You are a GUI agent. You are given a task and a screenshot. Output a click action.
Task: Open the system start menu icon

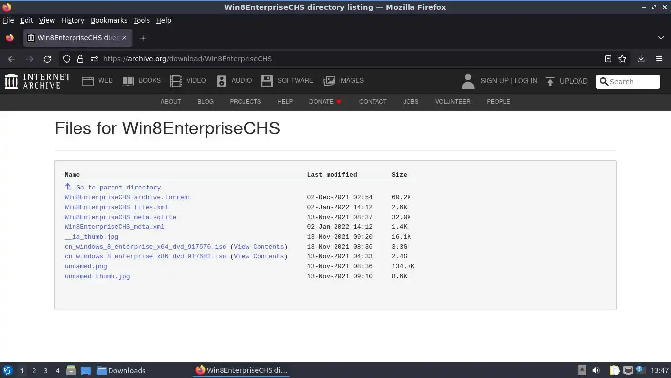pyautogui.click(x=8, y=371)
